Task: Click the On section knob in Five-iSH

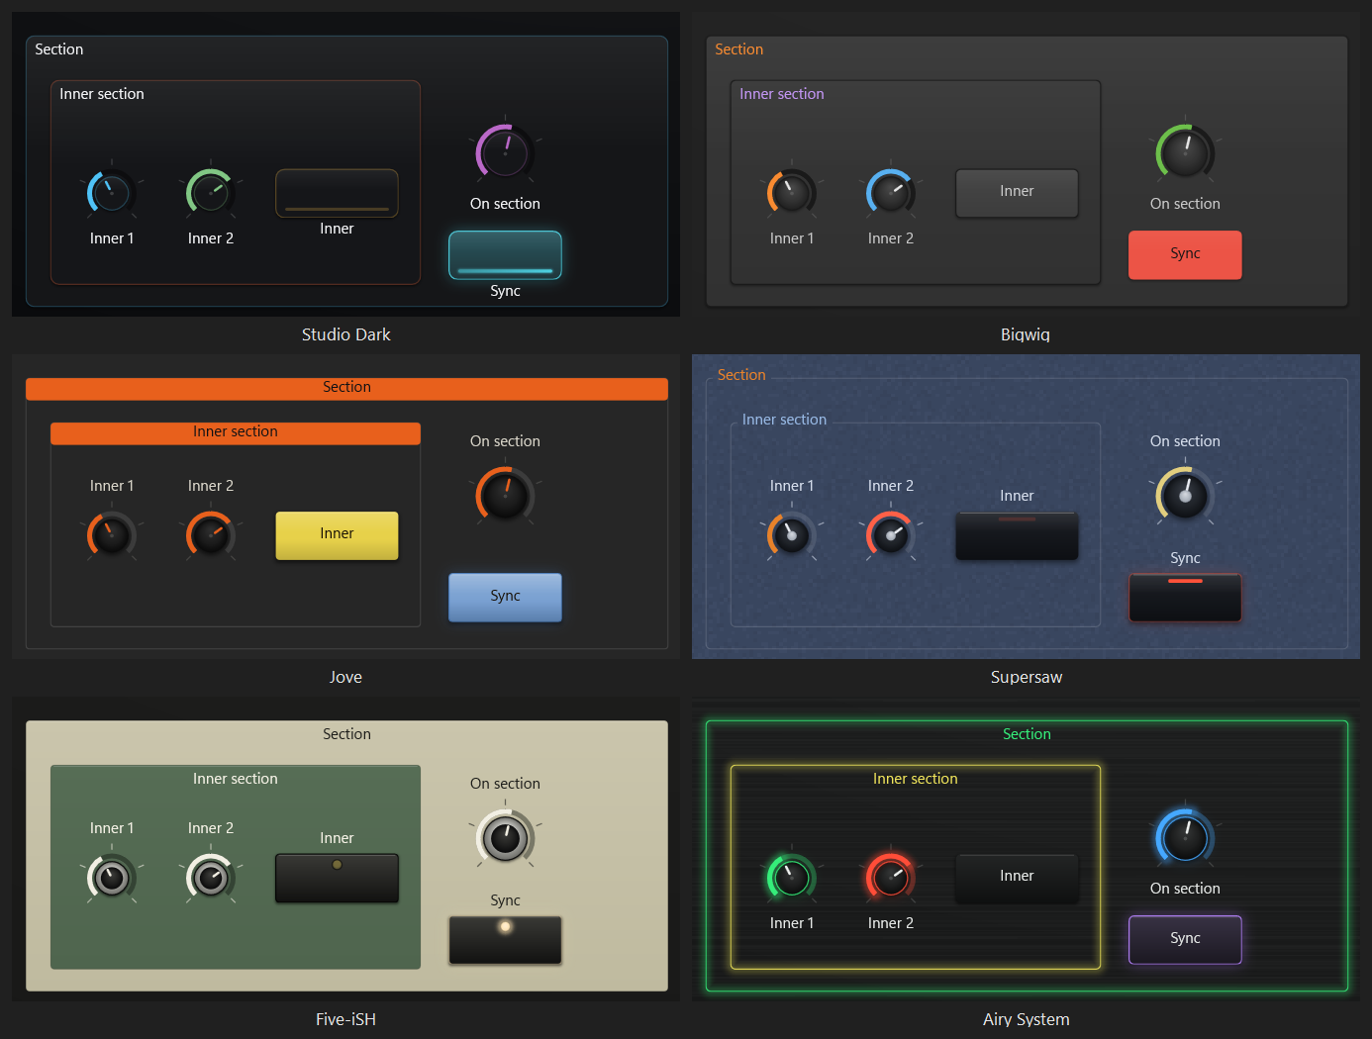Action: (x=505, y=837)
